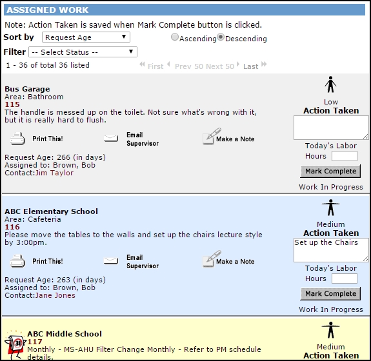
Task: Click Today's Labor Hours field for request 115
Action: 345,156
